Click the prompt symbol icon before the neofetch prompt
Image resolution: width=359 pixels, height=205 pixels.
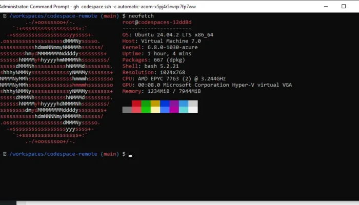point(5,16)
